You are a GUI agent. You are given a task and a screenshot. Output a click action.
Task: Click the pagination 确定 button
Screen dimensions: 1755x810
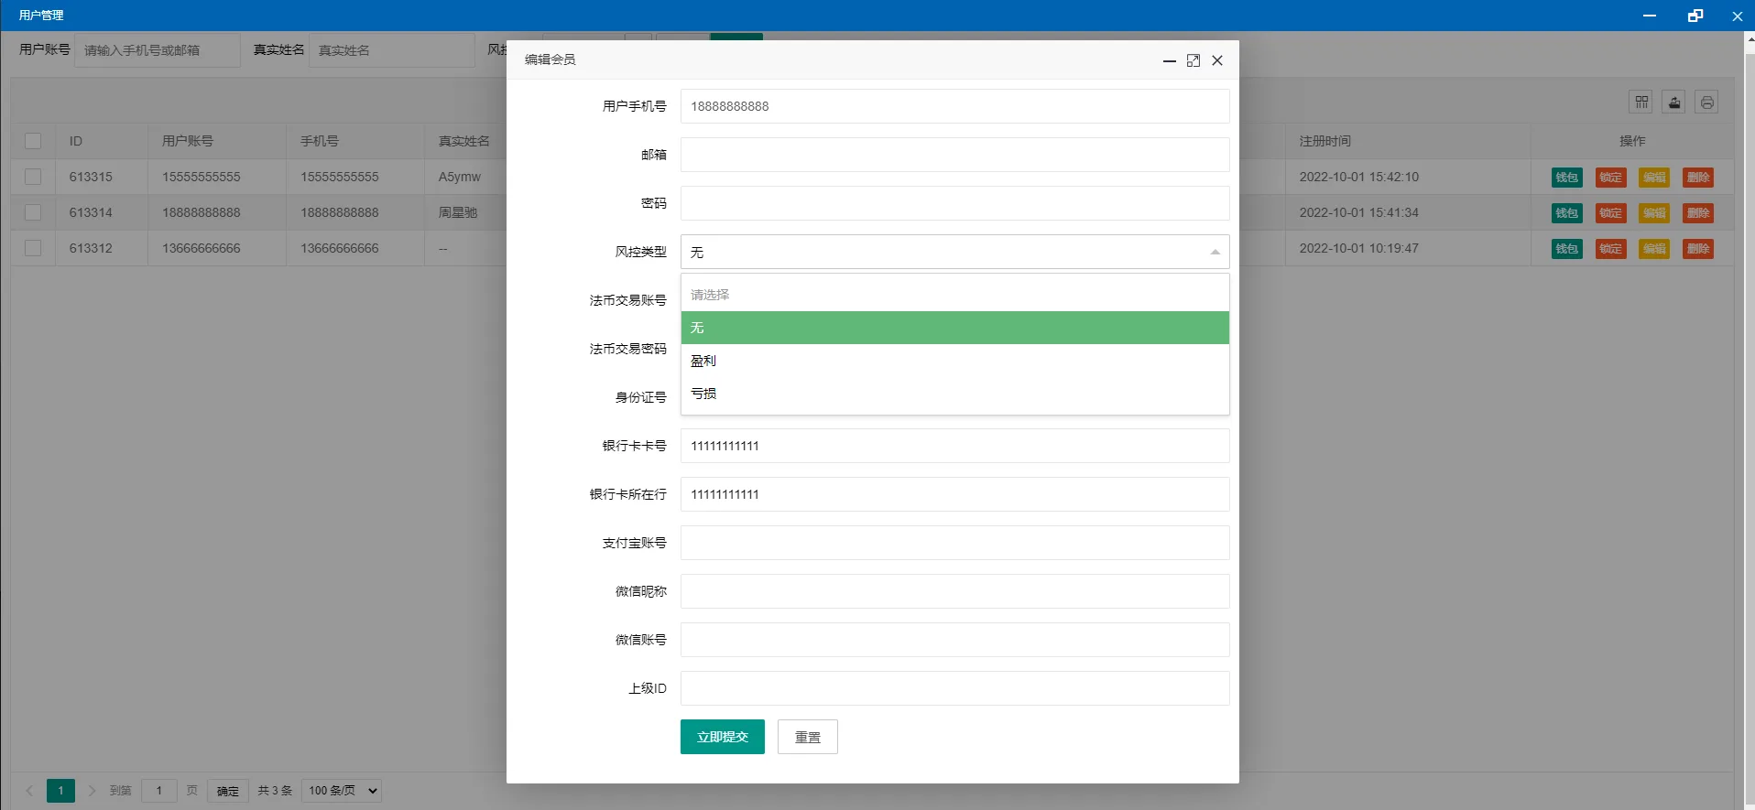(227, 791)
